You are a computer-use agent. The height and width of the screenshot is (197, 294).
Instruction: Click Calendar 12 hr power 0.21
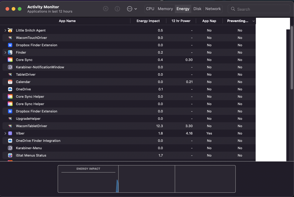(189, 82)
